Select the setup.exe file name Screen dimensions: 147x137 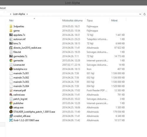[18, 107]
